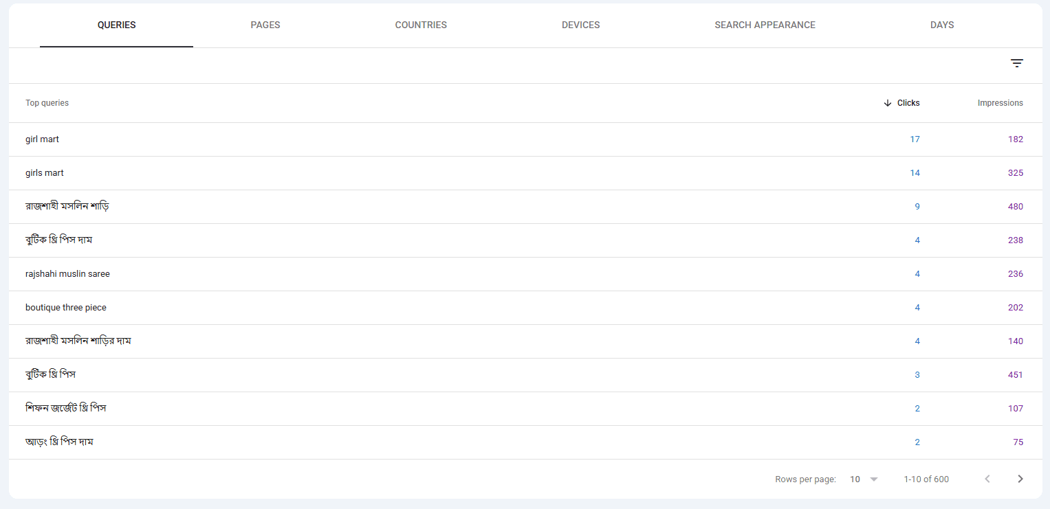Go to next page of results
Viewport: 1050px width, 509px height.
[1020, 479]
